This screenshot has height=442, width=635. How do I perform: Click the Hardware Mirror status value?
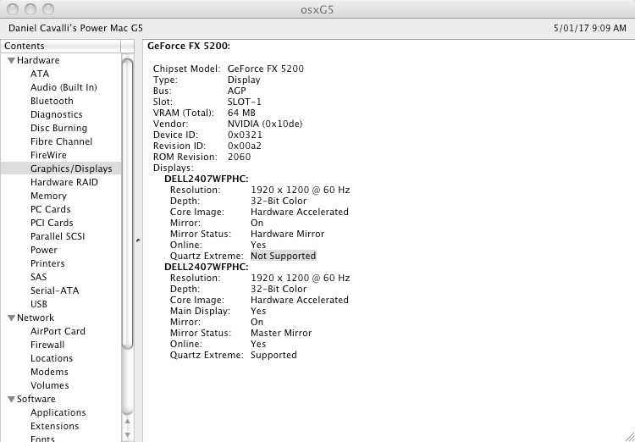point(288,235)
